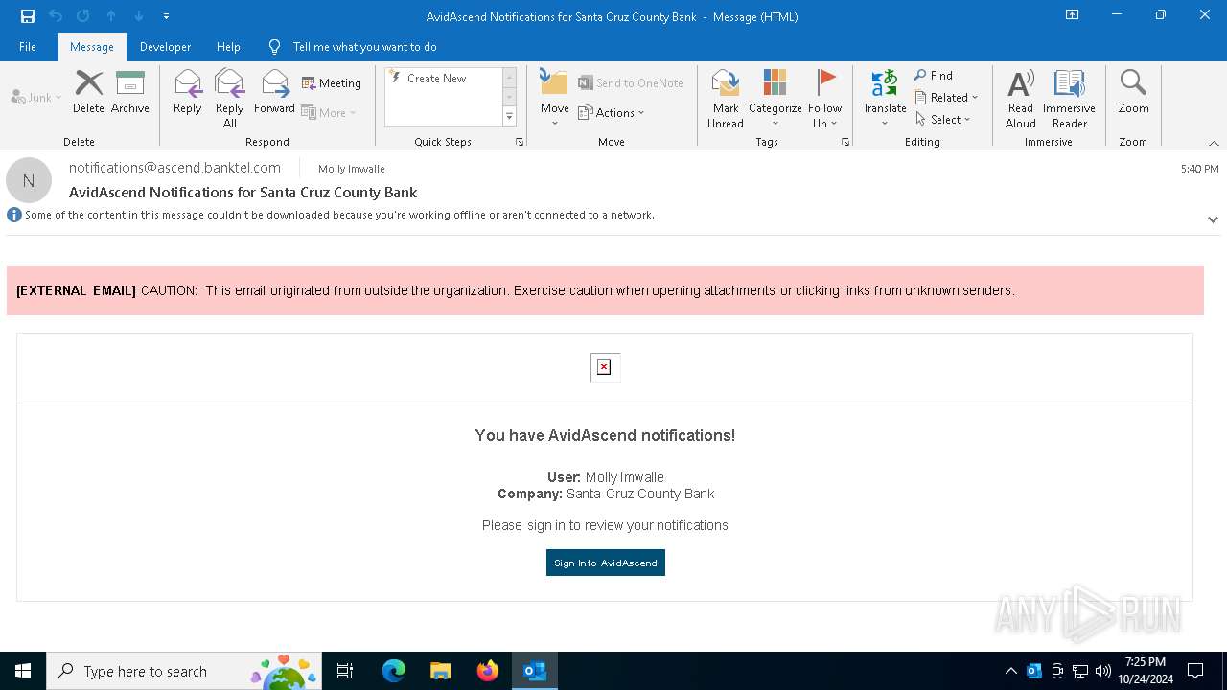Click sender address notifications@ascend.banktel.com
The height and width of the screenshot is (690, 1227).
[174, 168]
